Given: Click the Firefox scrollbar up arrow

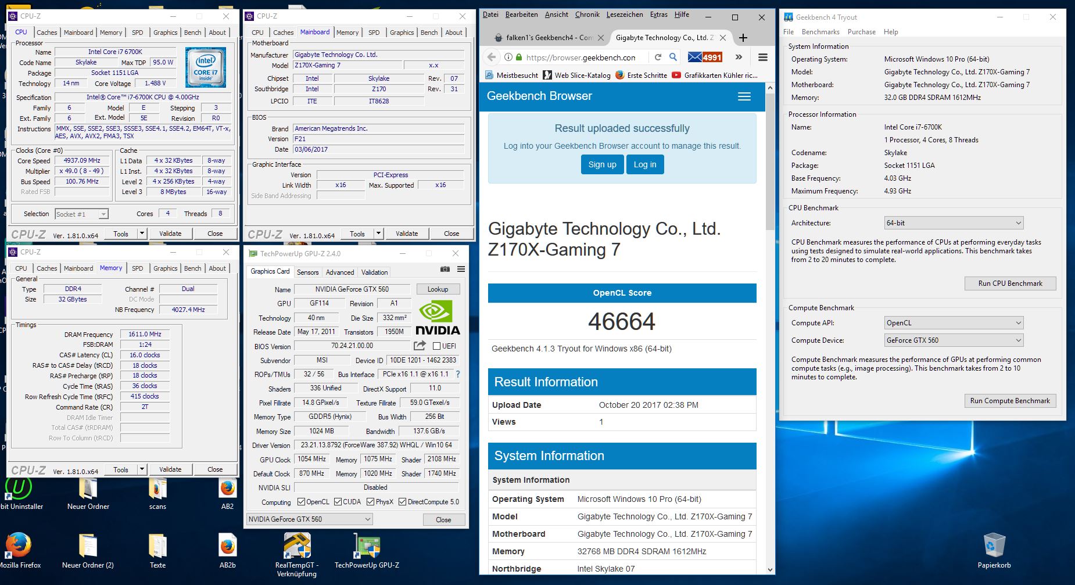Looking at the screenshot, I should (771, 88).
